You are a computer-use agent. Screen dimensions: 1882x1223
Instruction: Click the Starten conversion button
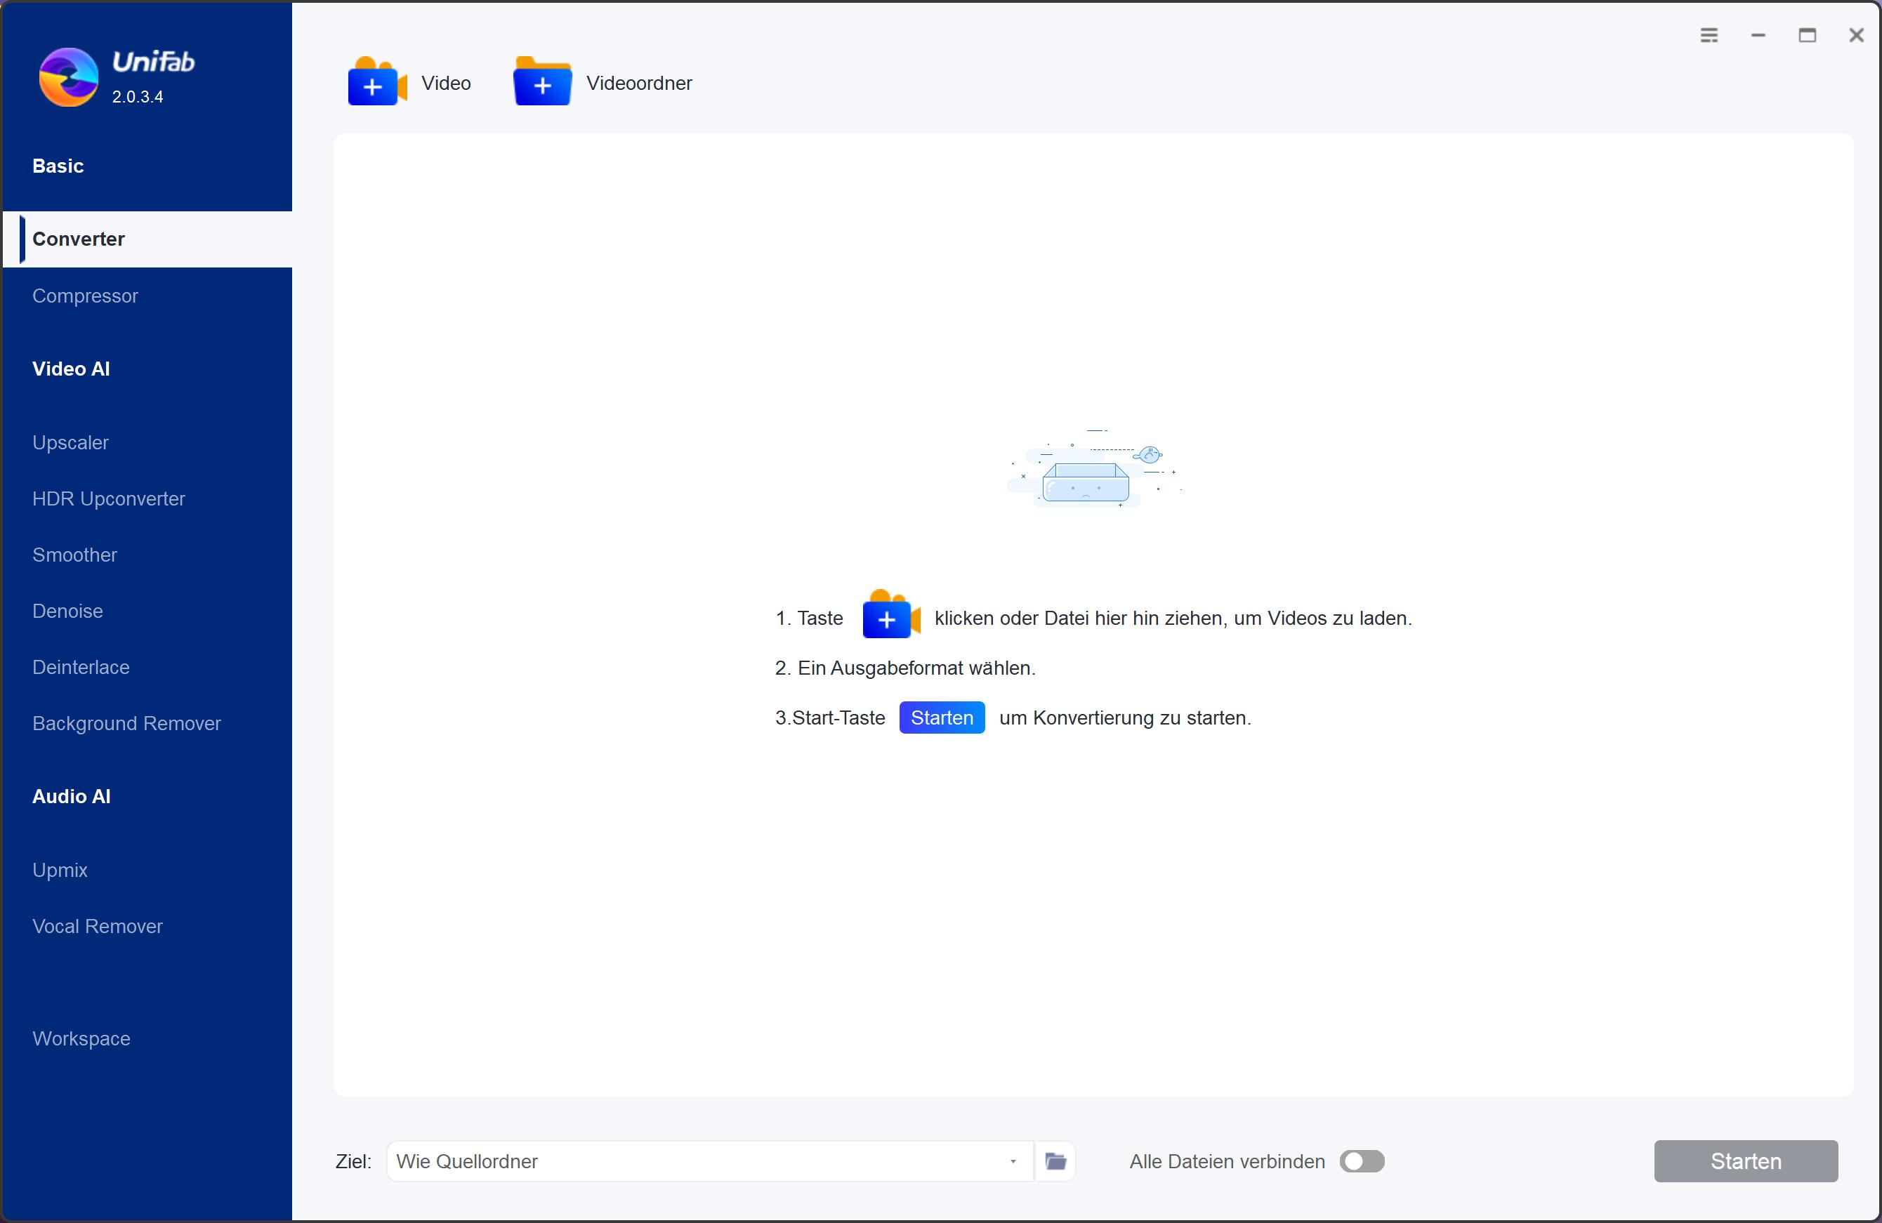click(1745, 1160)
